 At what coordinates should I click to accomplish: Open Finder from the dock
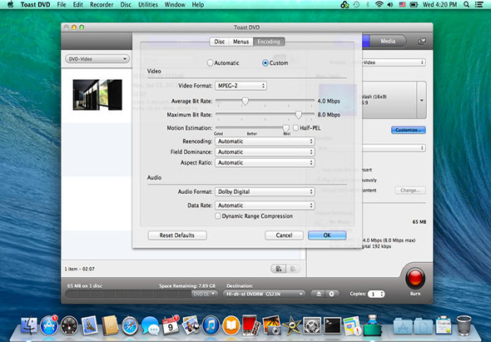coord(29,325)
